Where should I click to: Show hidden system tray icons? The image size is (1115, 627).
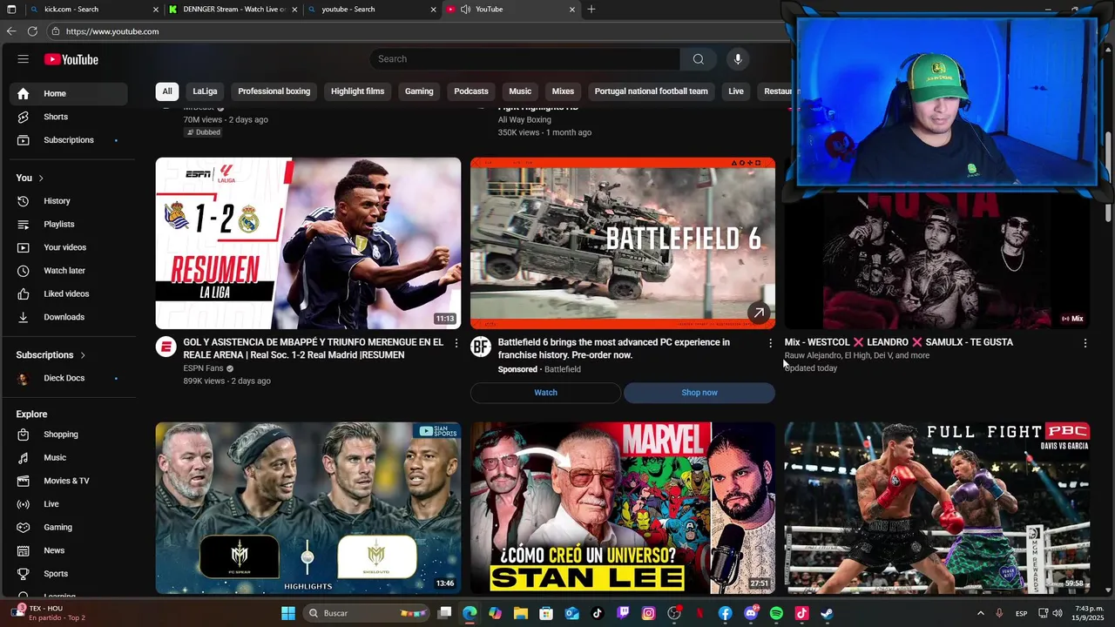point(980,613)
